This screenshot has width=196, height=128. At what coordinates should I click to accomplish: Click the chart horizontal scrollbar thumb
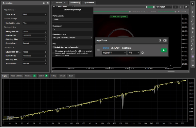171,72
